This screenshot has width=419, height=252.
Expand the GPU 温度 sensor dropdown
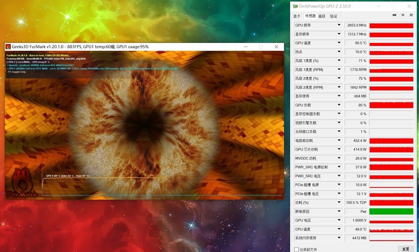tap(339, 43)
